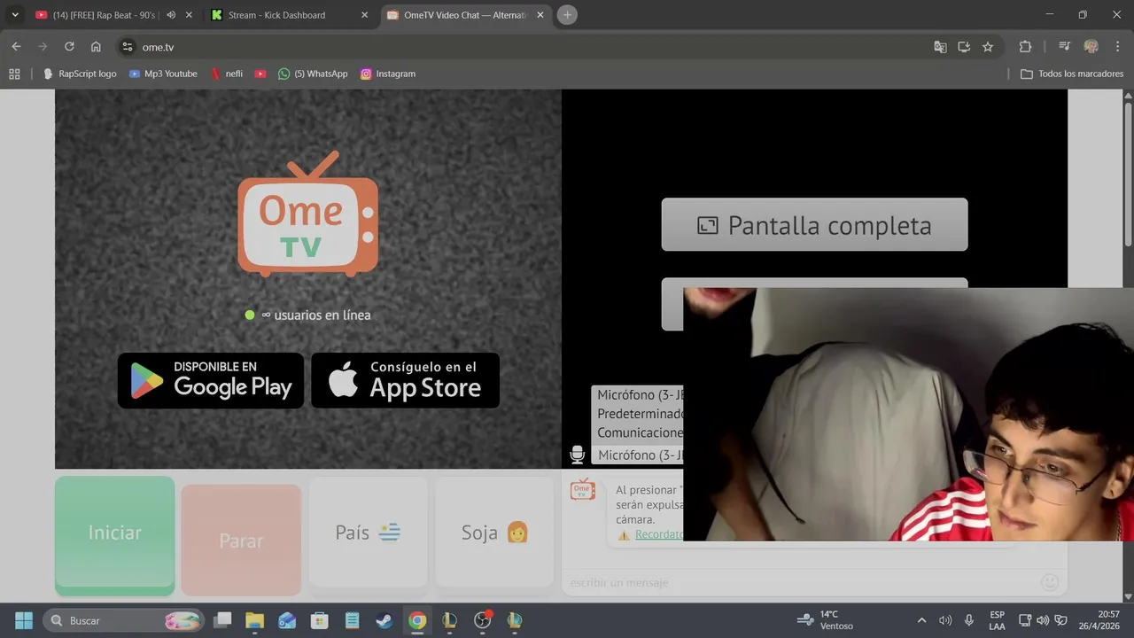Click the Chrome taskbar icon
The height and width of the screenshot is (638, 1134).
pos(417,620)
